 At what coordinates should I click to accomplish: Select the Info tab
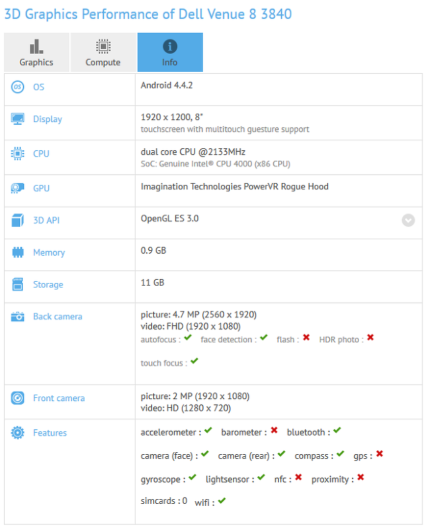170,52
